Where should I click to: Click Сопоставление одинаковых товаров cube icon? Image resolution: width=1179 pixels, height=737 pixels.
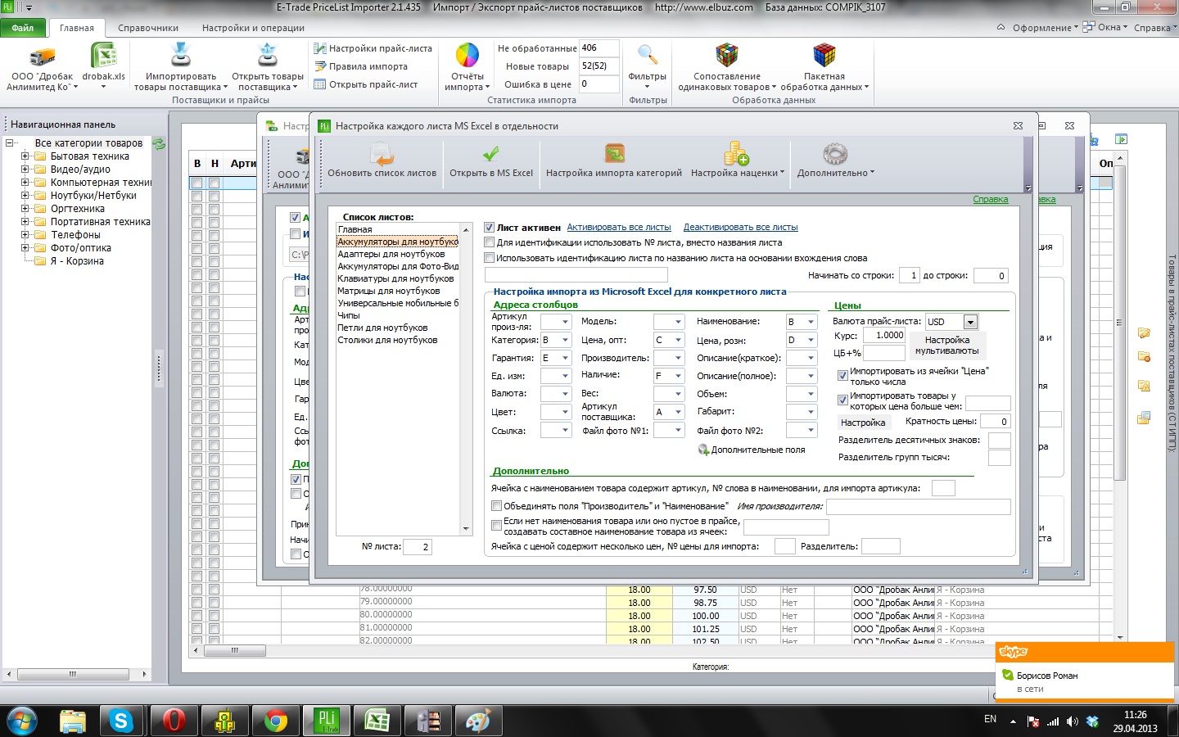point(727,56)
